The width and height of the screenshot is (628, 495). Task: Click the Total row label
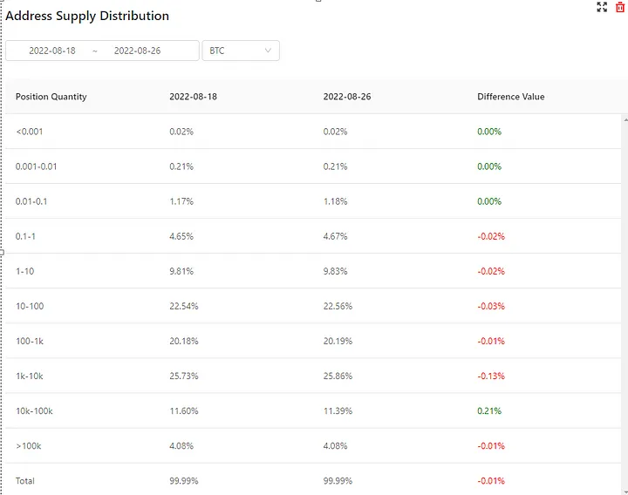point(25,481)
